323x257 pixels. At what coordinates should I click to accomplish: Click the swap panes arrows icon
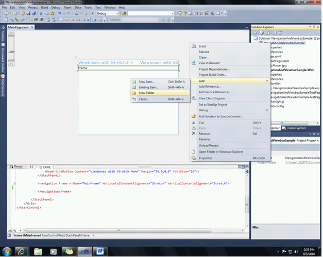pos(31,167)
